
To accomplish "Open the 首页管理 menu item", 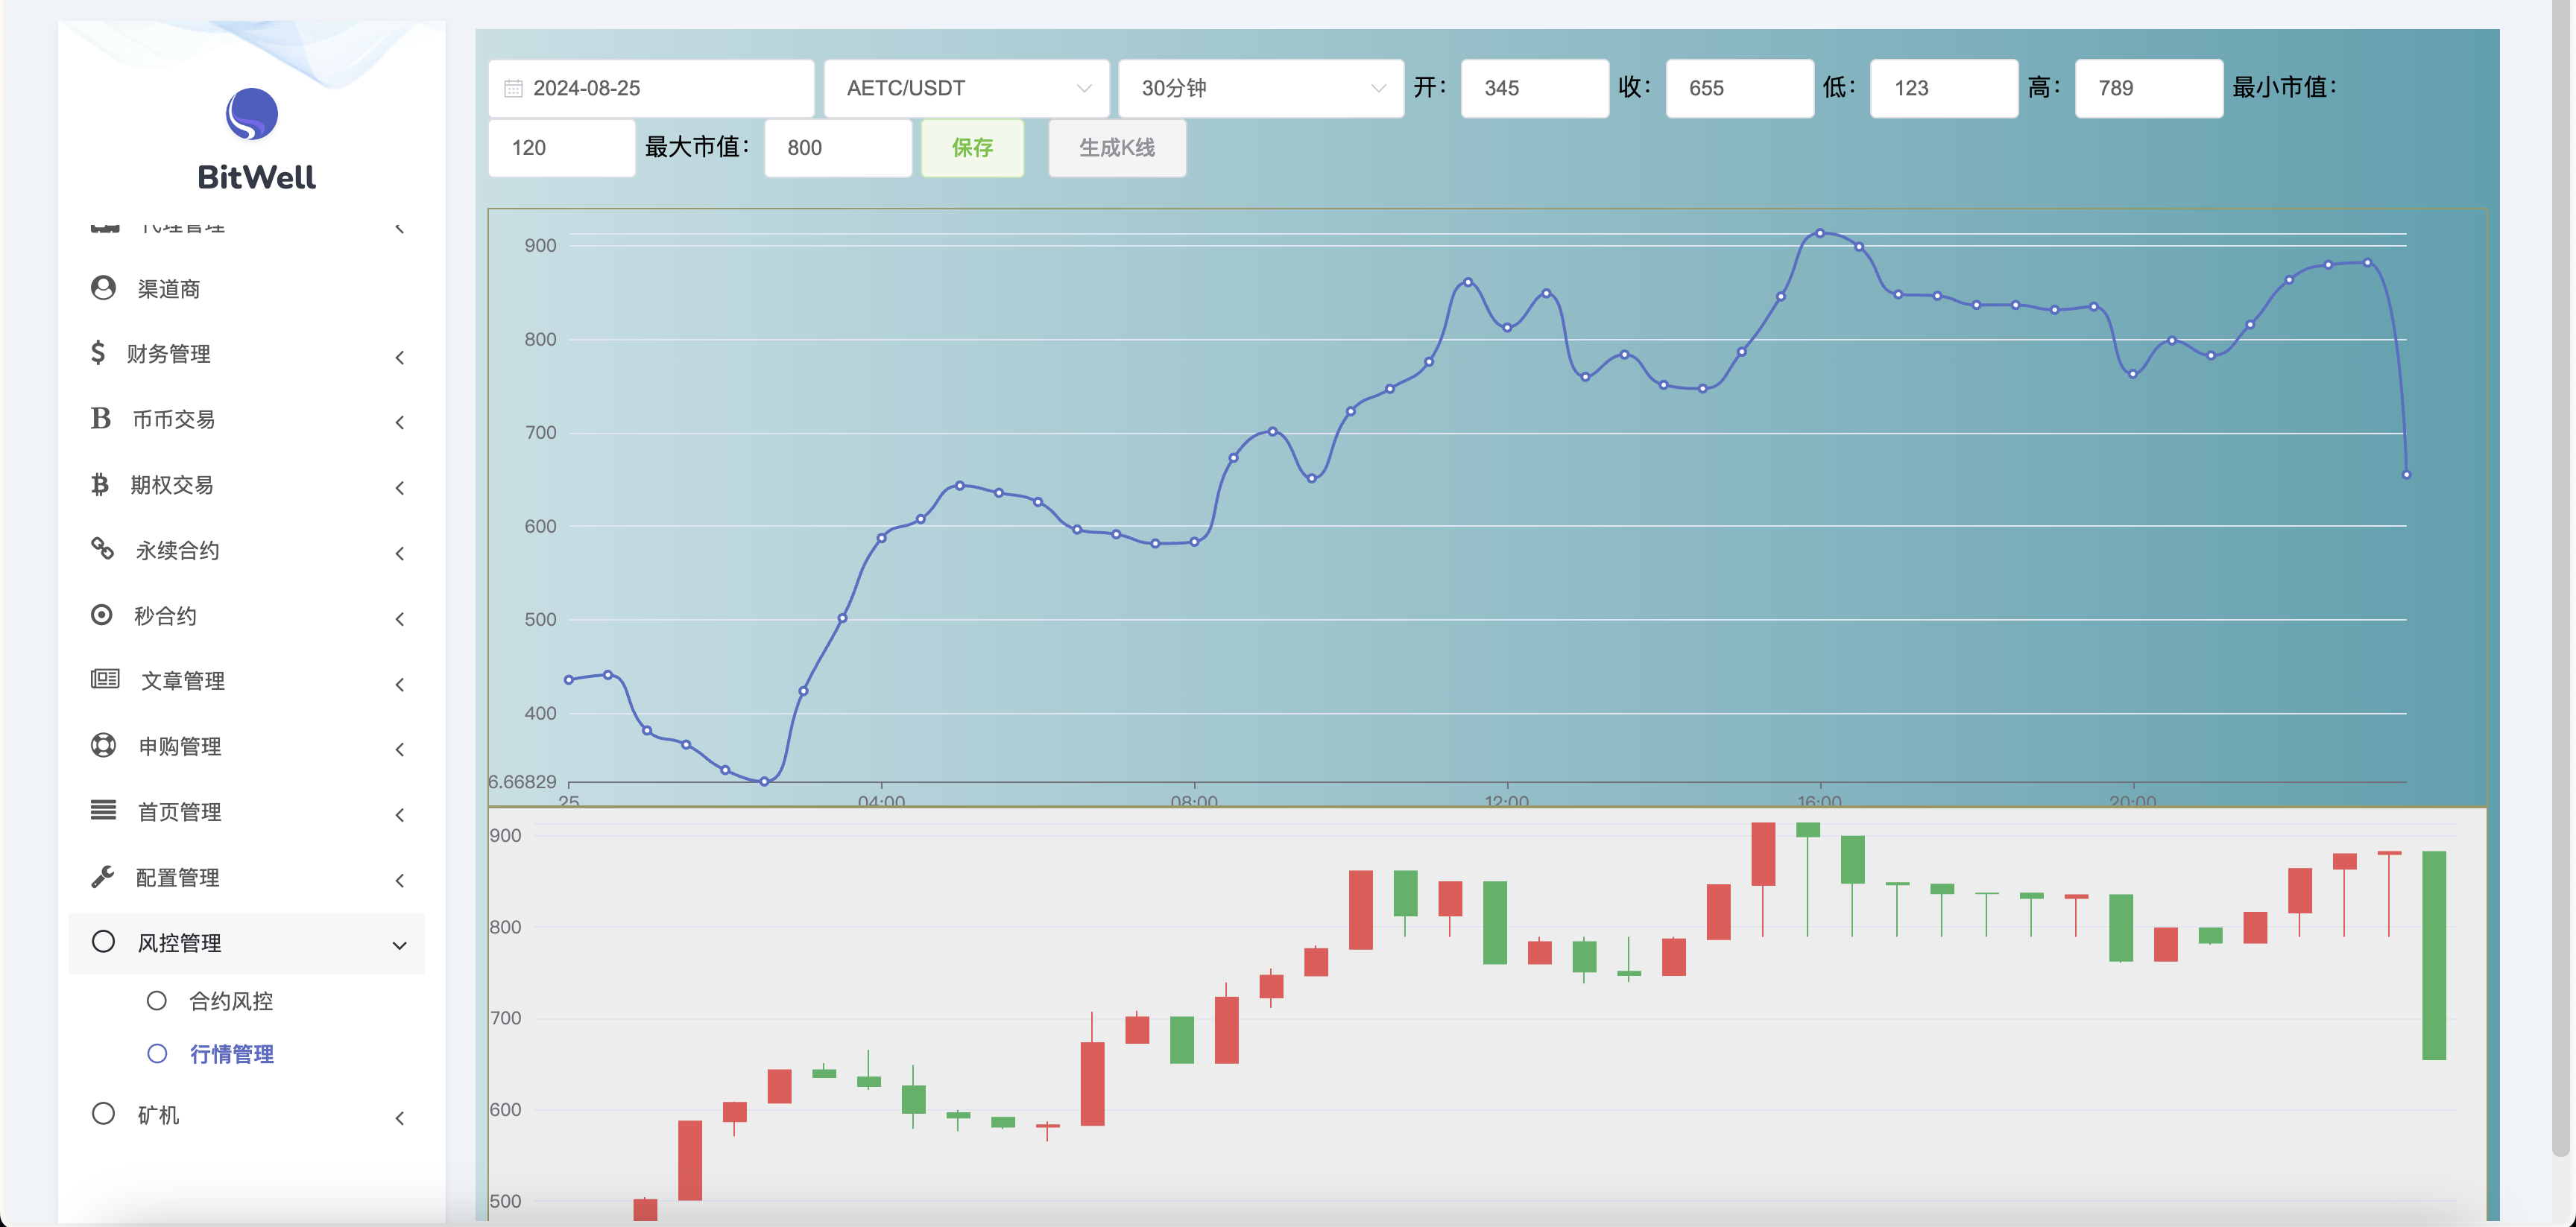I will pyautogui.click(x=246, y=811).
